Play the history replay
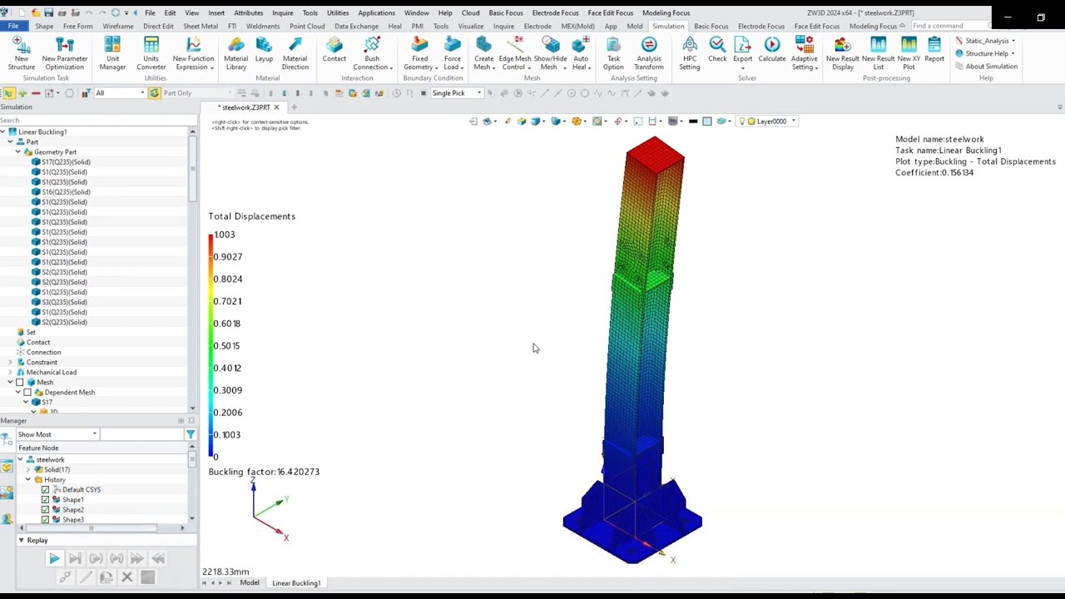The height and width of the screenshot is (599, 1065). (x=54, y=559)
